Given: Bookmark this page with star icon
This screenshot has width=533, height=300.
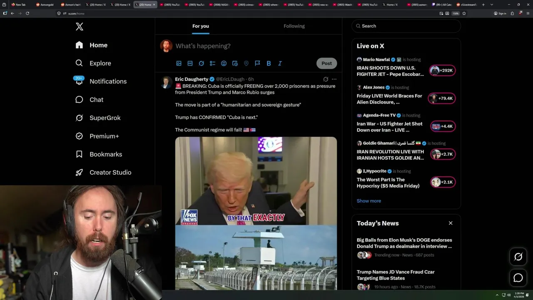Looking at the screenshot, I should coord(464,13).
